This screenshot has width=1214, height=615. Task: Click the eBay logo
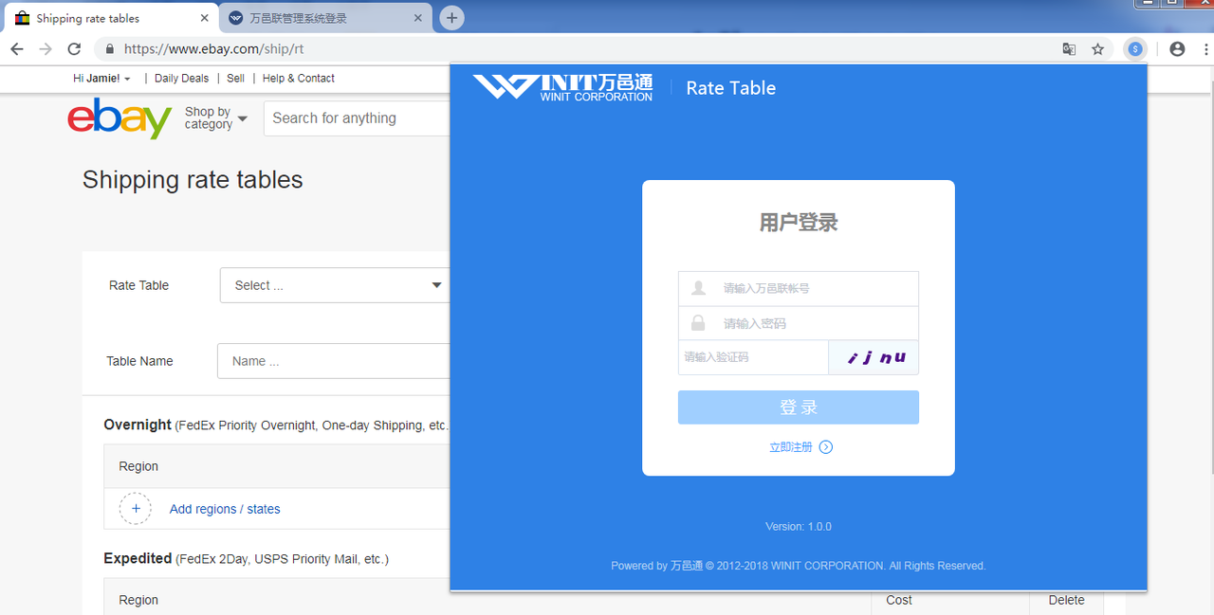click(120, 118)
